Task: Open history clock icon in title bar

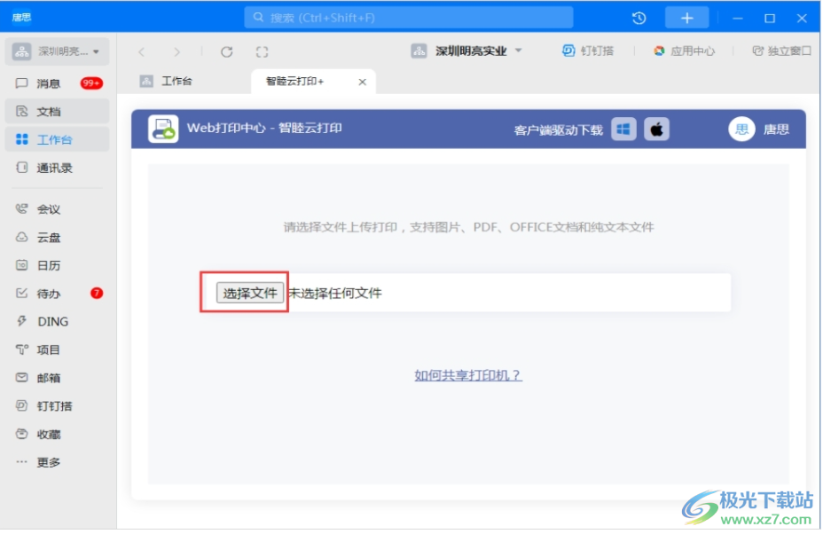Action: (x=639, y=19)
